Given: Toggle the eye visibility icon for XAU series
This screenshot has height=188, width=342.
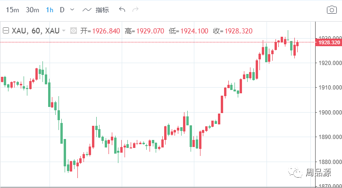Looking at the screenshot, I should [74, 31].
